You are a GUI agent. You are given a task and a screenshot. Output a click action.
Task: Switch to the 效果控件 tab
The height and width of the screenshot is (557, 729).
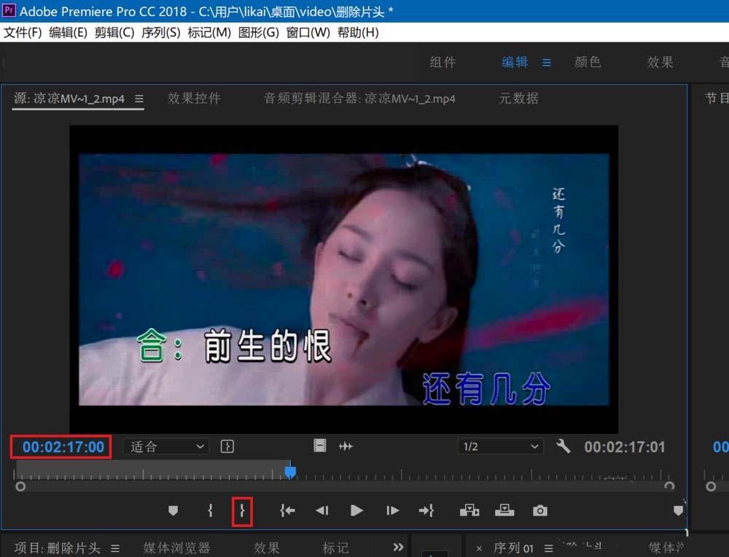tap(194, 98)
